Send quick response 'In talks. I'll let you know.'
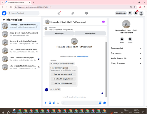Image resolution: width=147 pixels, height=114 pixels. tap(63, 79)
